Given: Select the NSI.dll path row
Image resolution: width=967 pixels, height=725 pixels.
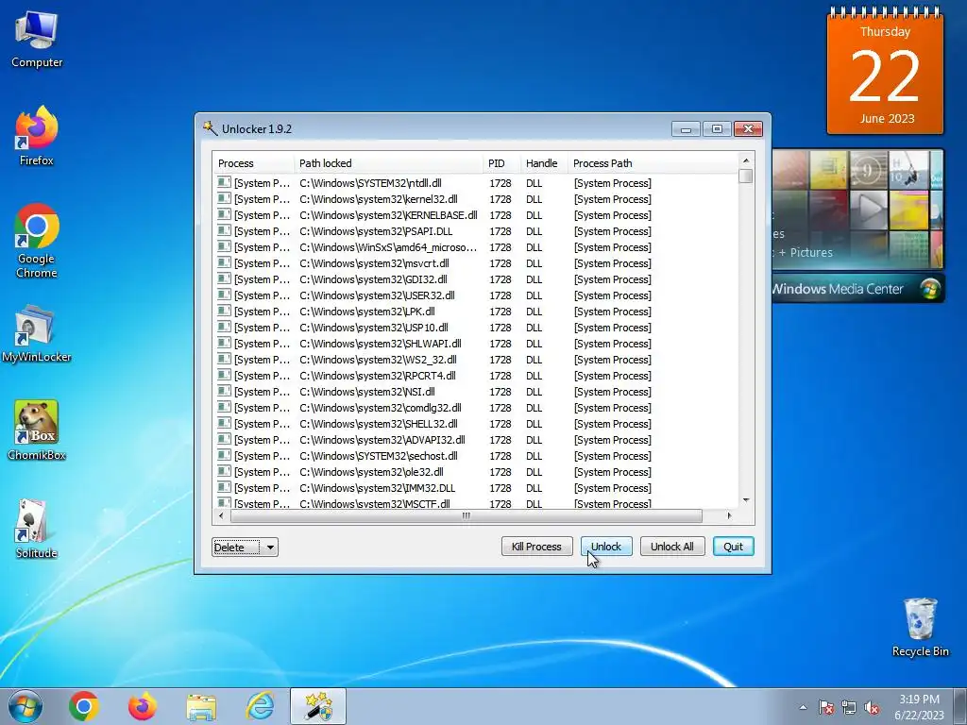Looking at the screenshot, I should pyautogui.click(x=367, y=392).
